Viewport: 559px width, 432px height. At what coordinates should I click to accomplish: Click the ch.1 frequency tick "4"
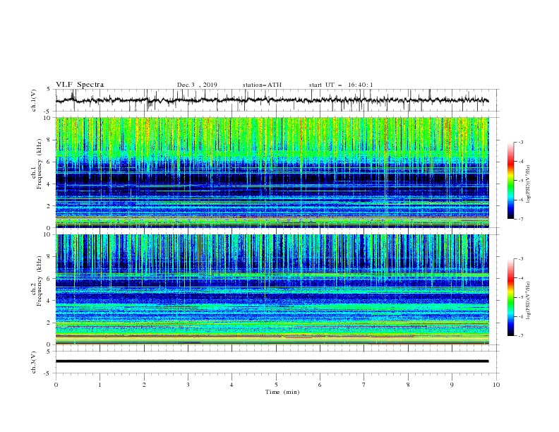(x=49, y=184)
